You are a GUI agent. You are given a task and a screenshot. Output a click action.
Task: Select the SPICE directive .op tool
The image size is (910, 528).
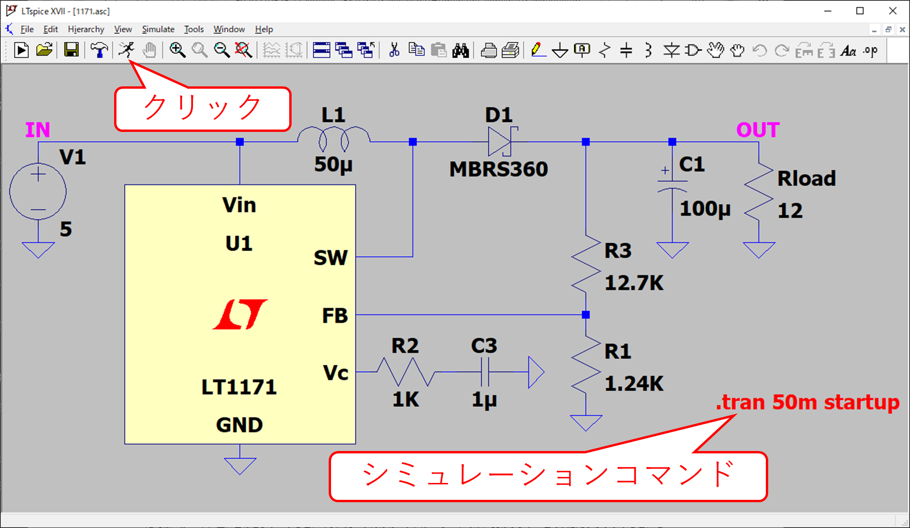coord(870,50)
